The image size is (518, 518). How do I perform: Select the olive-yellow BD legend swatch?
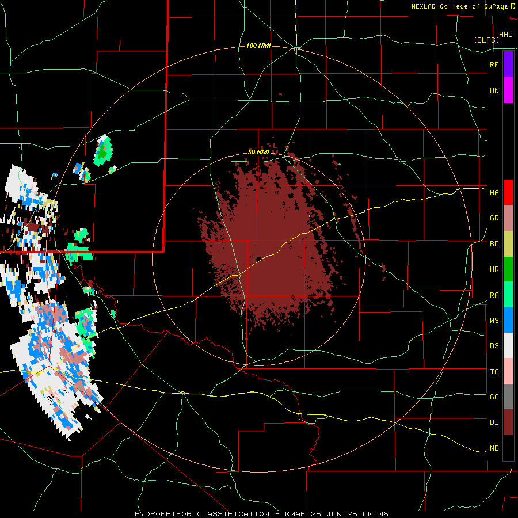(508, 244)
